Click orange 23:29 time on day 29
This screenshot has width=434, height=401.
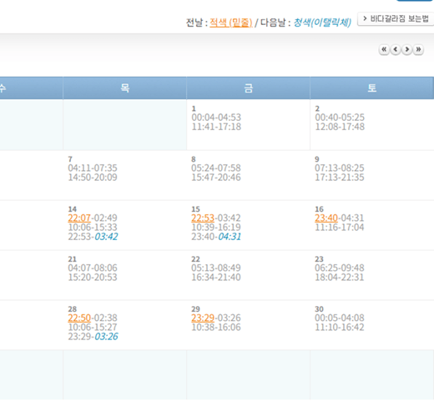pyautogui.click(x=203, y=318)
